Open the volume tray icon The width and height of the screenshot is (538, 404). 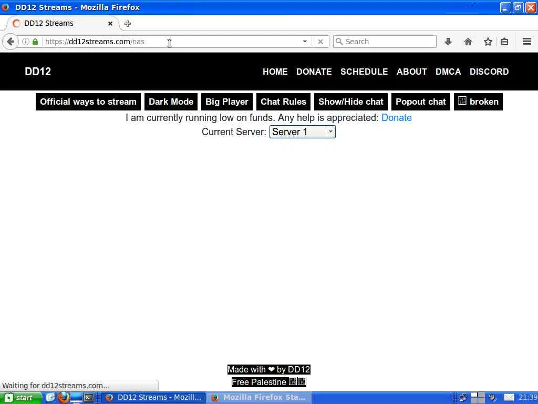coord(492,398)
